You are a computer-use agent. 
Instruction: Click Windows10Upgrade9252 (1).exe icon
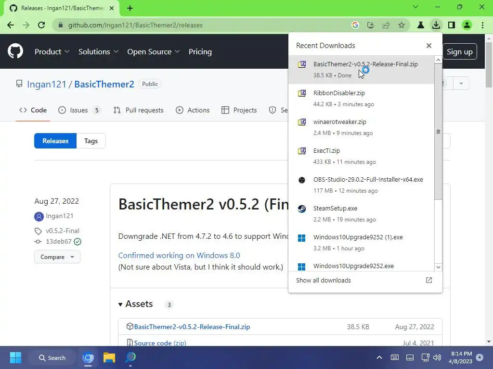tap(301, 238)
